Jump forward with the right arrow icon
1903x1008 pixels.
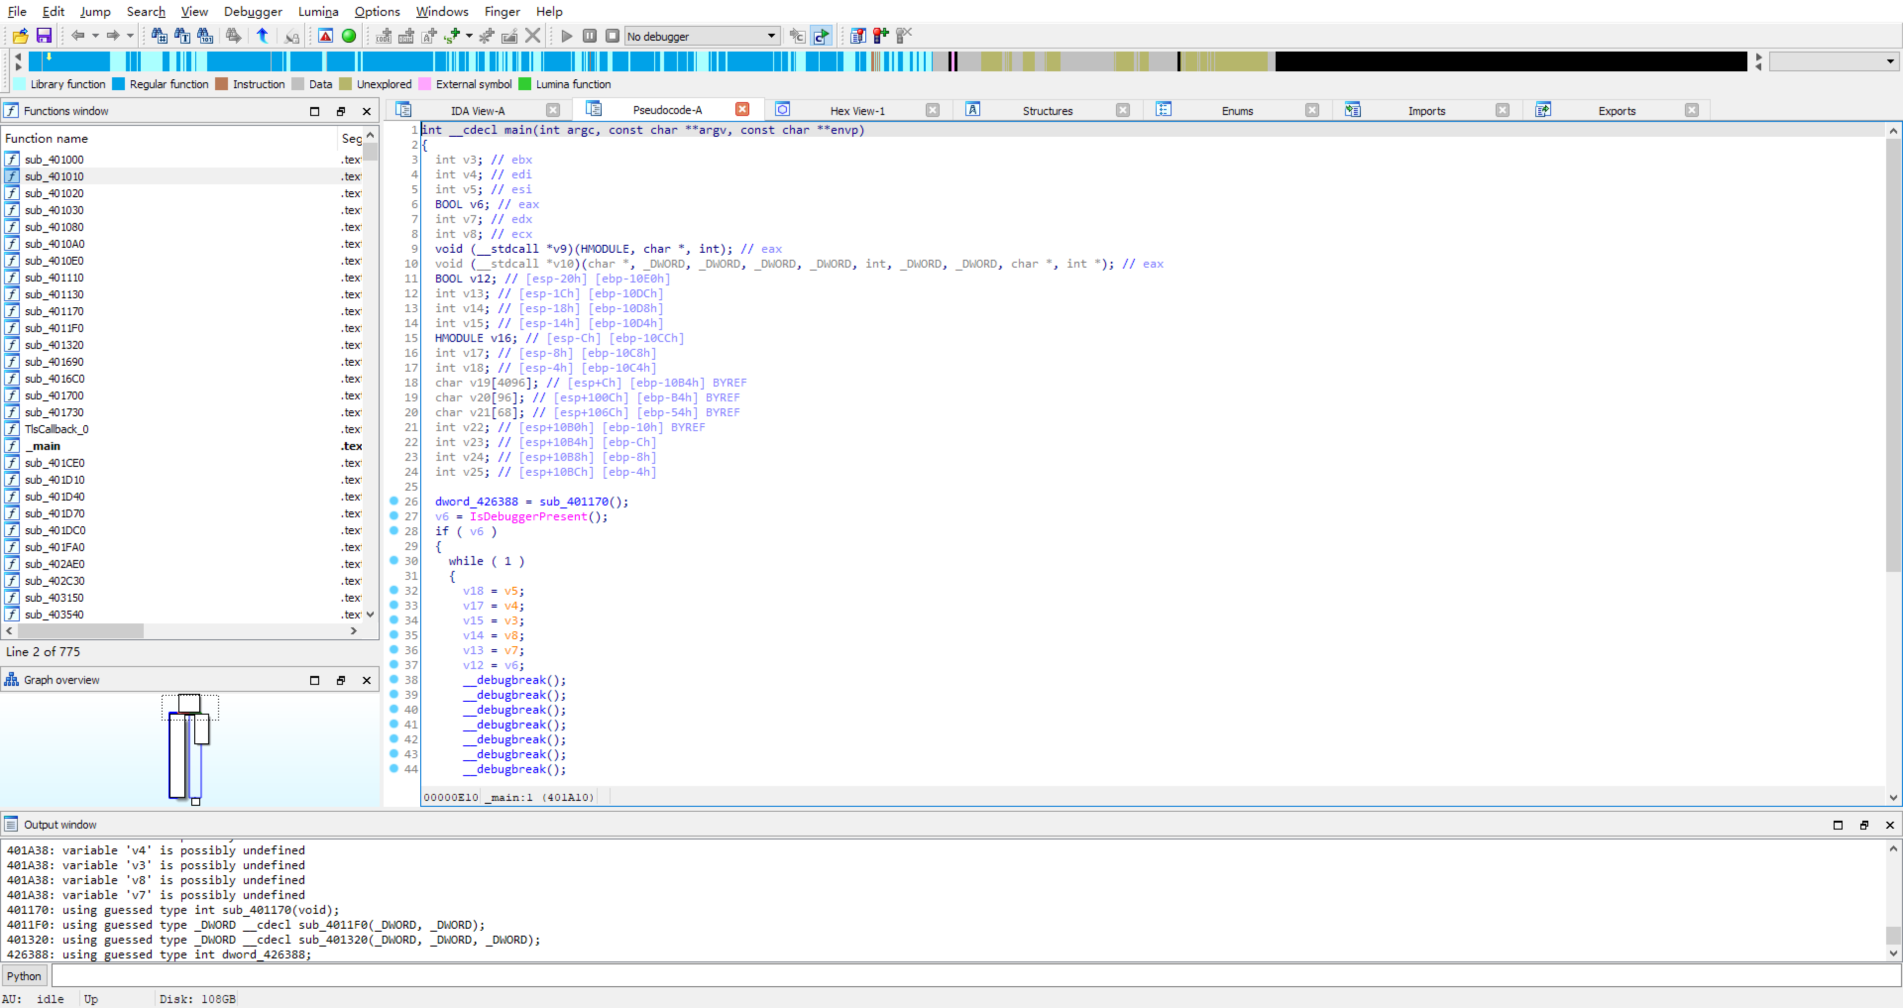click(x=113, y=36)
